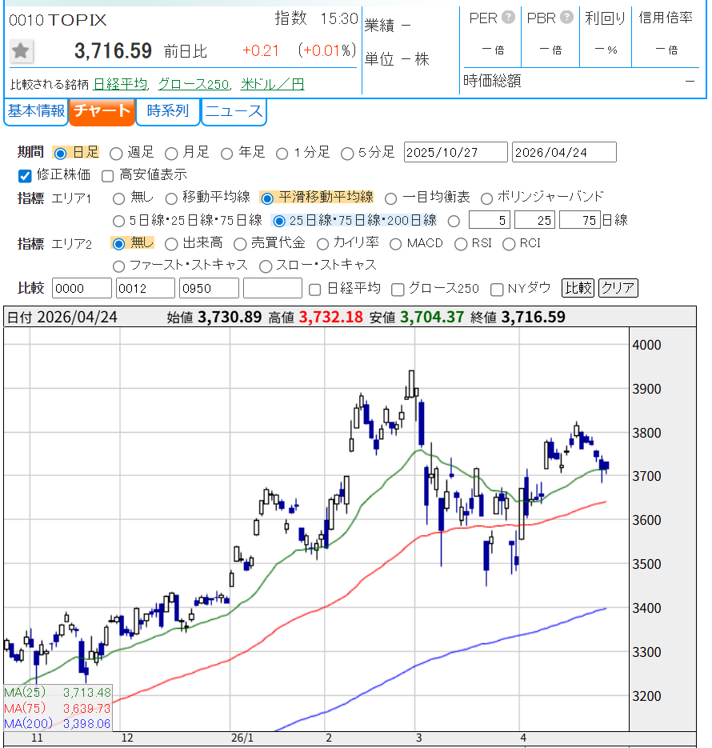Open the PER help question mark
The height and width of the screenshot is (748, 712).
(x=508, y=18)
